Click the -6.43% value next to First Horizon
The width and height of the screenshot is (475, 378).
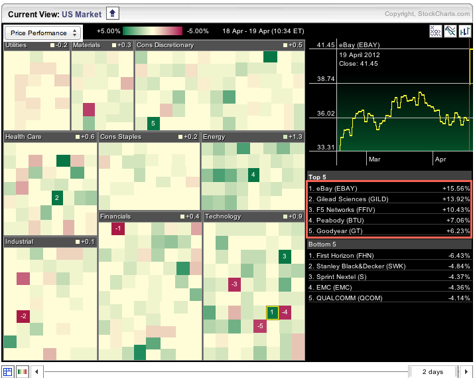pos(459,256)
